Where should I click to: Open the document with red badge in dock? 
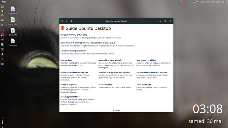pos(2,45)
